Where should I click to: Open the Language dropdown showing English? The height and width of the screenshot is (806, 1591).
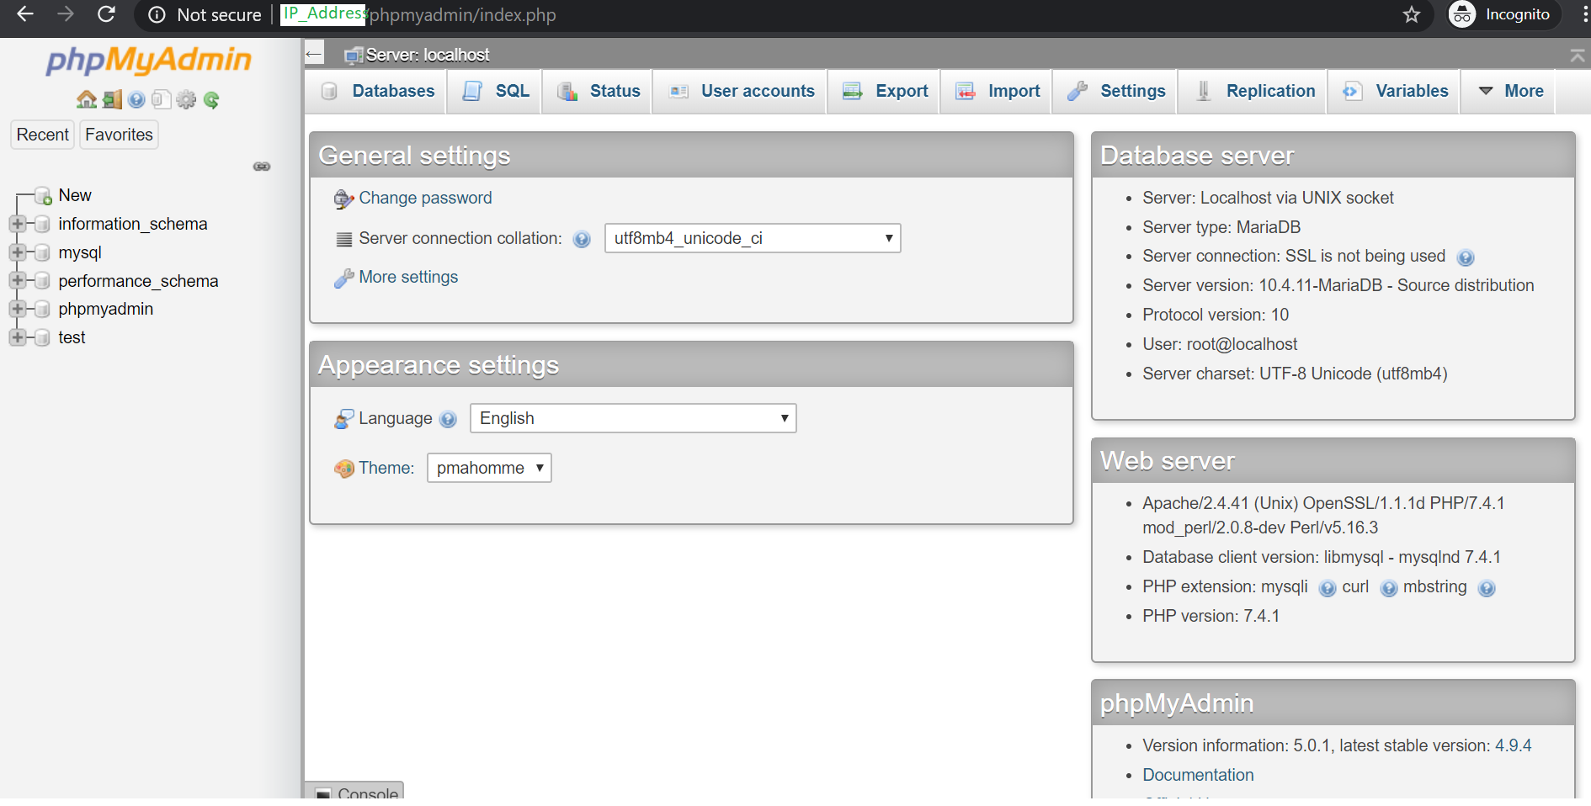point(633,418)
